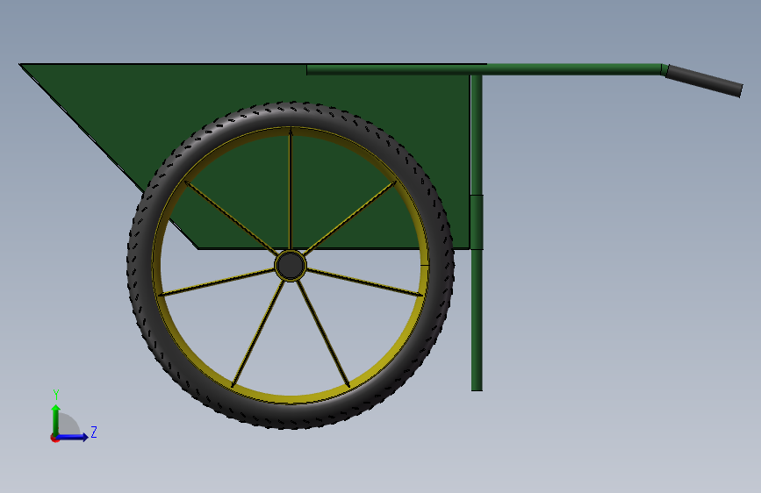The width and height of the screenshot is (761, 493).
Task: Click the blue Z axis arrow of the triad
Action: click(x=73, y=437)
